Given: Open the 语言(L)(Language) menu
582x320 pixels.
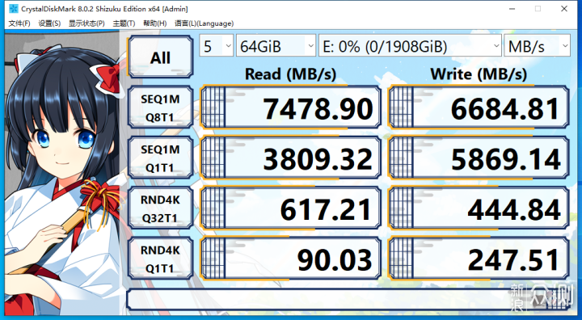Looking at the screenshot, I should click(x=204, y=23).
